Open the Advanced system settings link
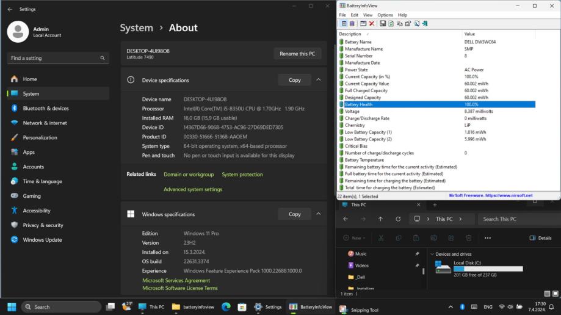The height and width of the screenshot is (315, 561). (193, 189)
